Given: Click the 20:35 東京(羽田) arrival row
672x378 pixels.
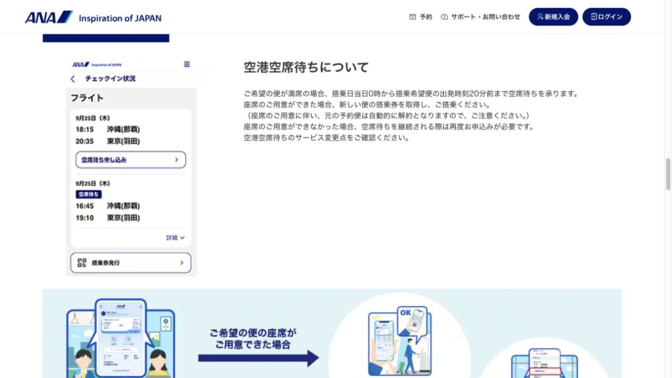Looking at the screenshot, I should (108, 141).
